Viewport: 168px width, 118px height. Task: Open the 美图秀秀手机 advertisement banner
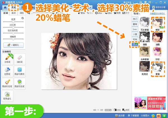(150, 103)
